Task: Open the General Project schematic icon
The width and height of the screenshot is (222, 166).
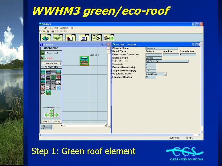Action: pos(58,38)
